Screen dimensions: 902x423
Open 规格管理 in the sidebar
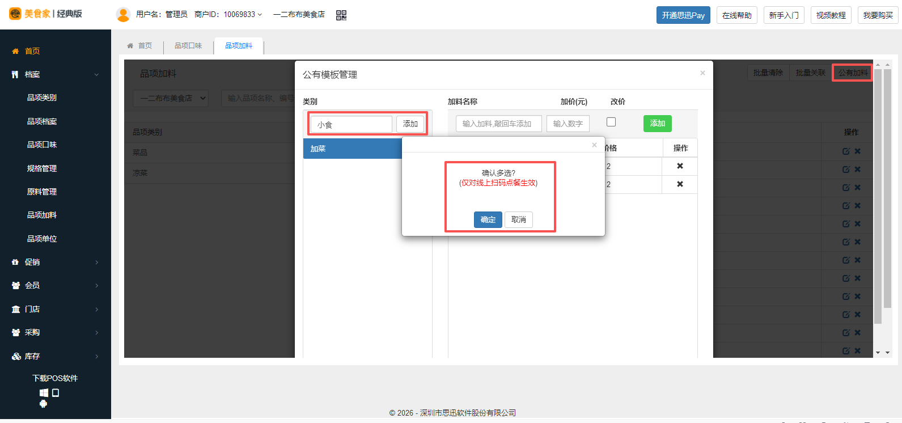point(42,168)
